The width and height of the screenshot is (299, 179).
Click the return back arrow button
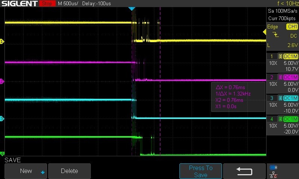(244, 171)
